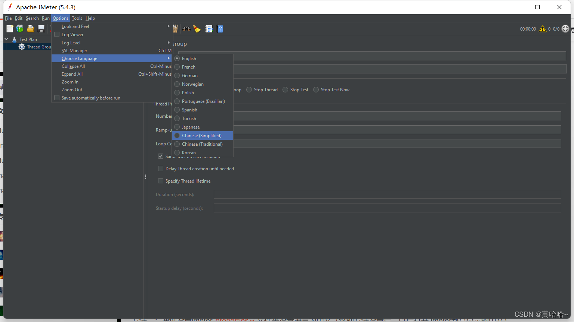Open the Help menu
The width and height of the screenshot is (574, 322).
tap(90, 18)
